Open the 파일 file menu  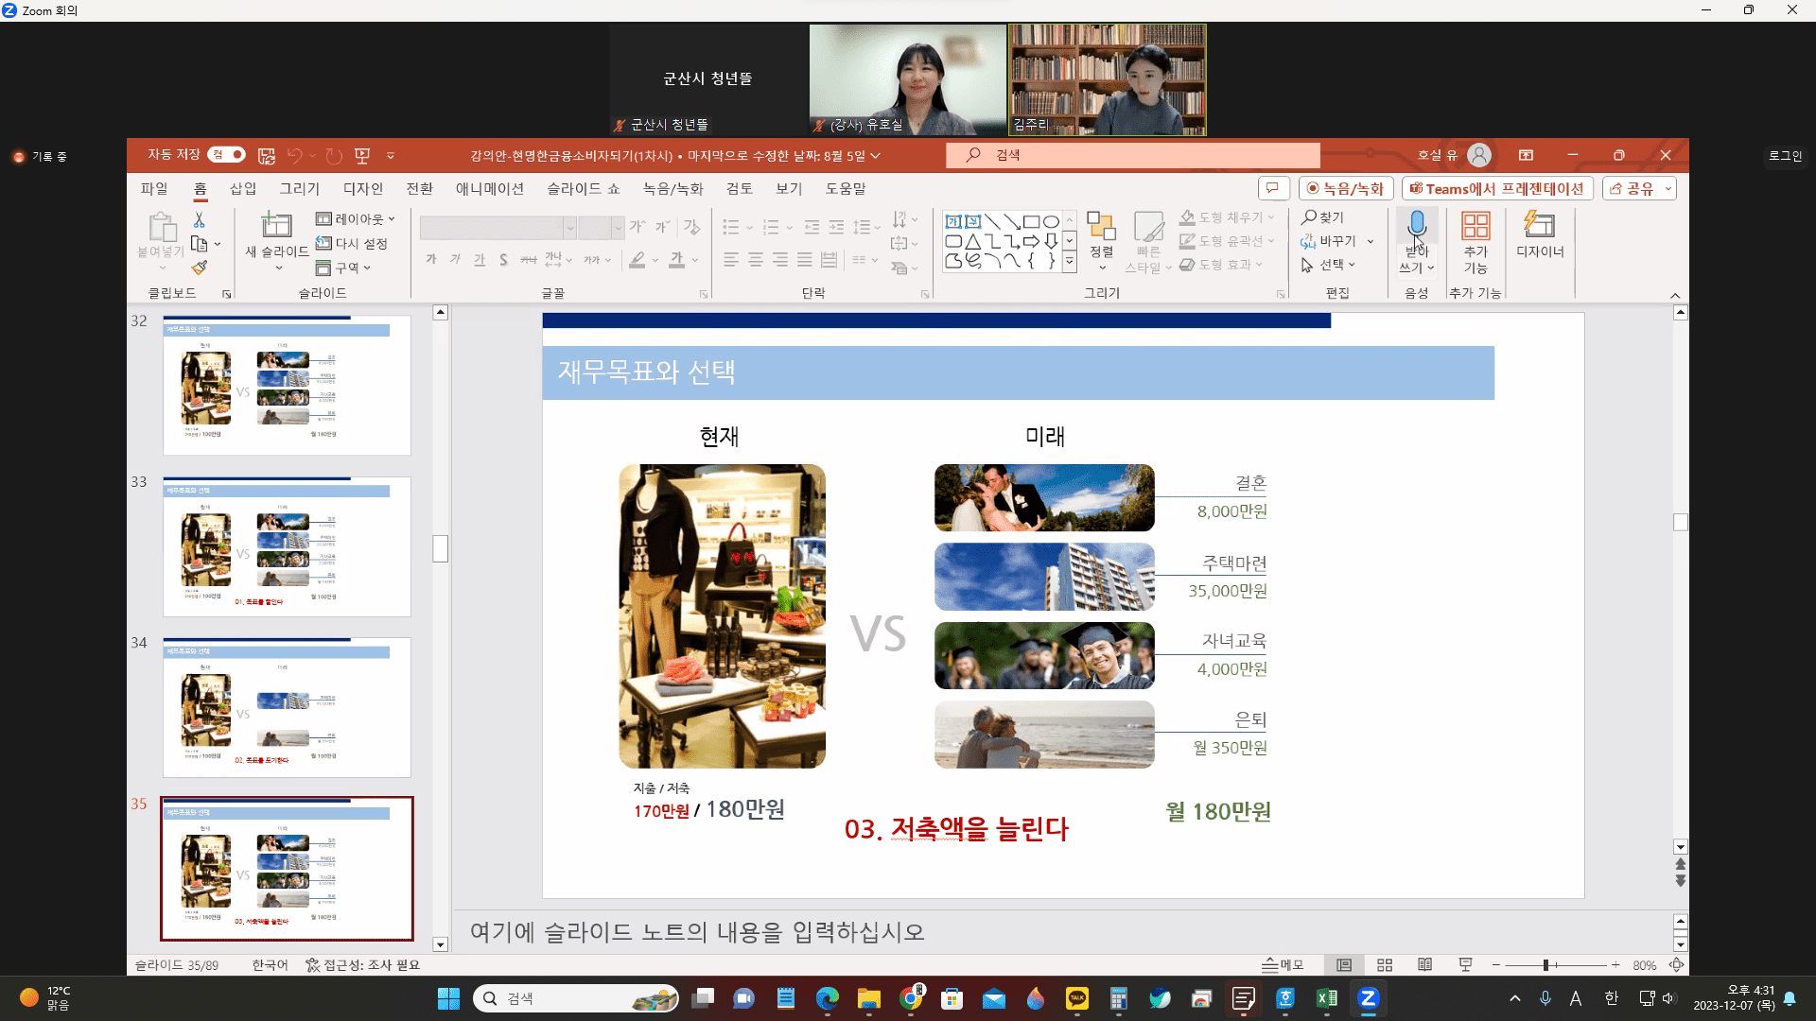[x=154, y=189]
